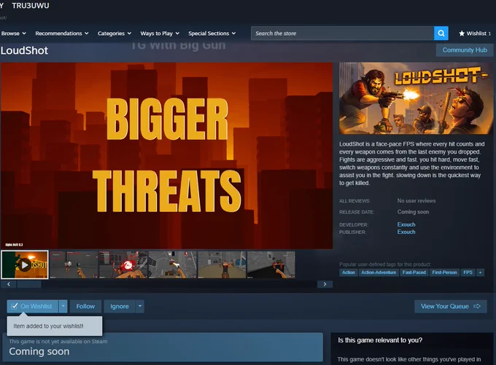Open the Ways to Play menu
Image resolution: width=496 pixels, height=365 pixels.
click(x=160, y=34)
